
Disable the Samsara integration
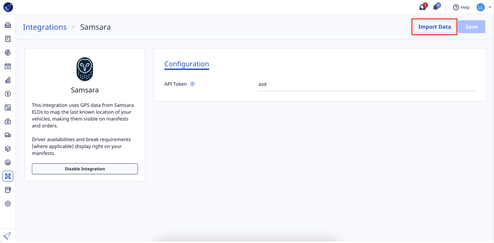pyautogui.click(x=85, y=168)
